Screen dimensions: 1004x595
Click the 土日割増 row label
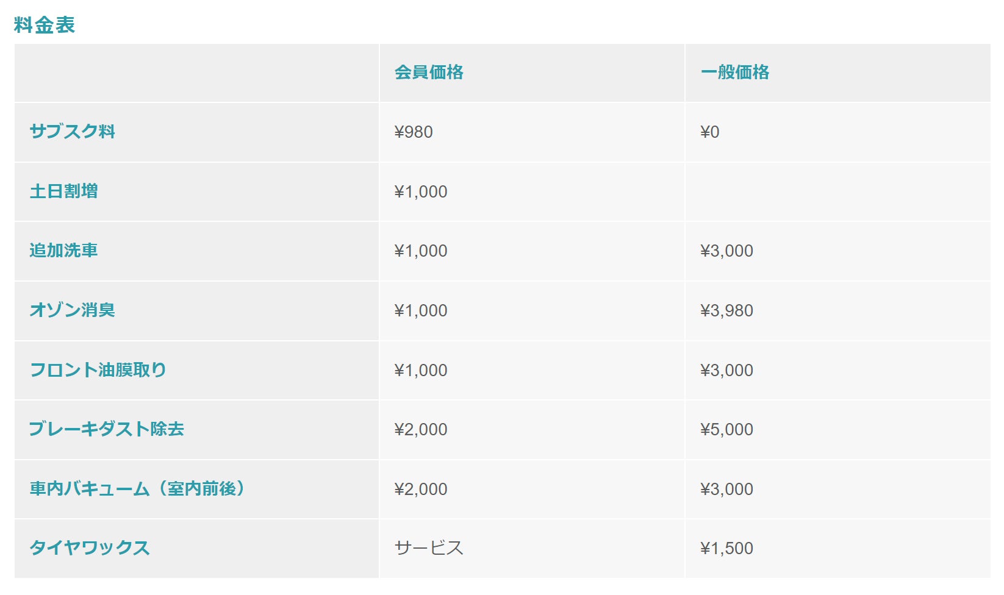[x=64, y=191]
